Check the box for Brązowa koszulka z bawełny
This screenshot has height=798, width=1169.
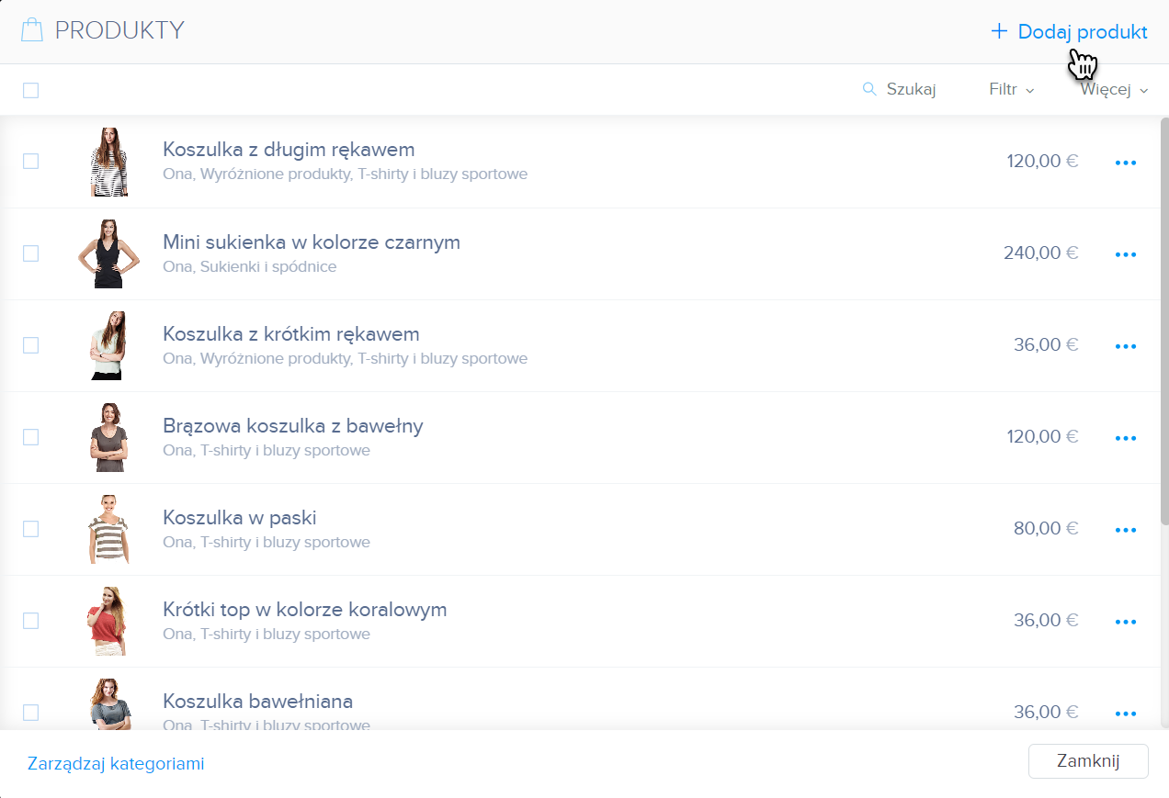point(30,437)
